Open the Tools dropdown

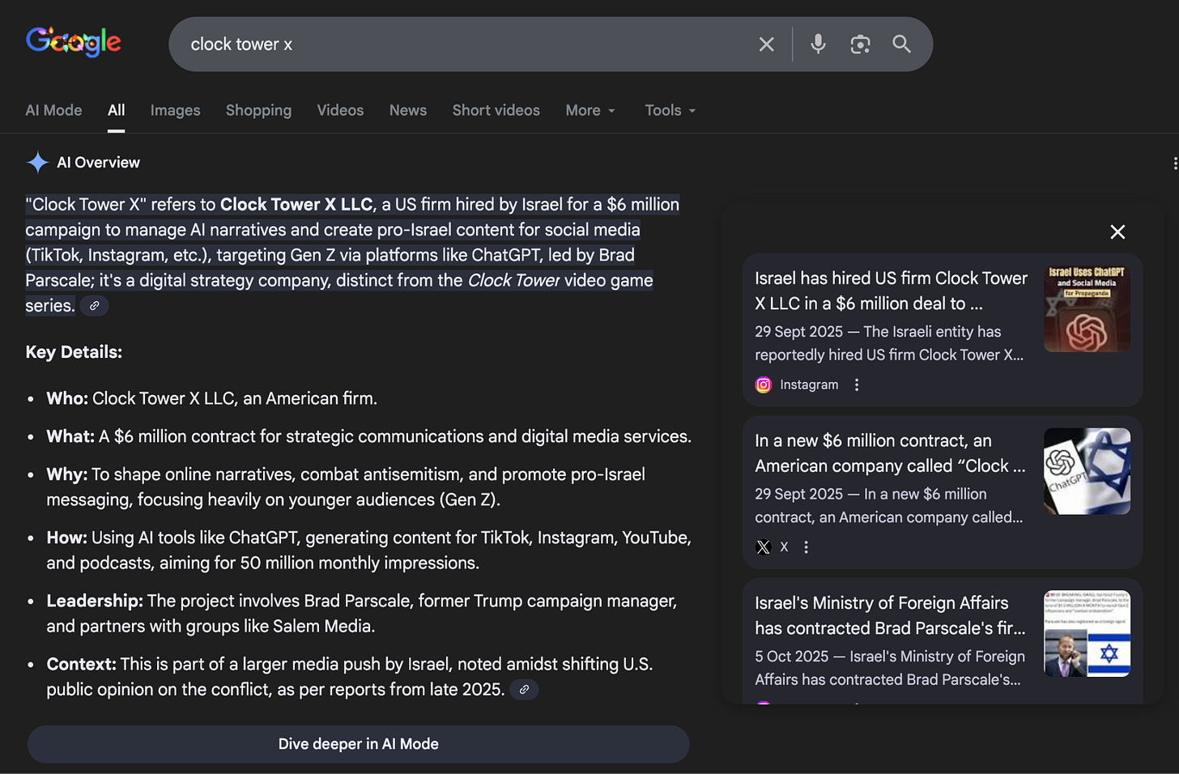670,110
